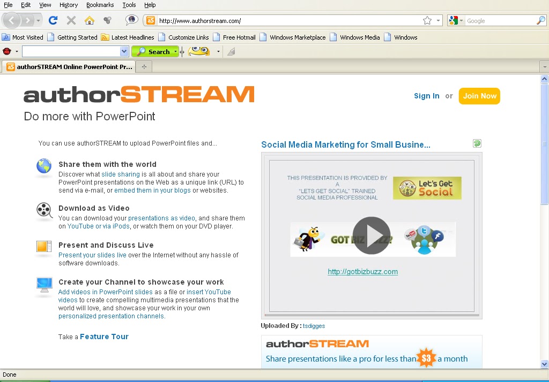549x382 pixels.
Task: Click the page vertical scrollbar thumb
Action: pos(544,143)
